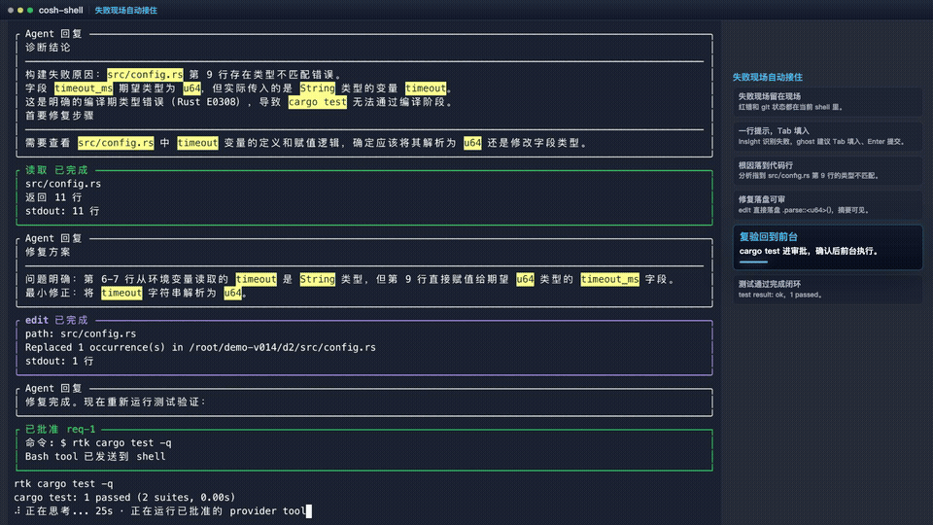The width and height of the screenshot is (933, 525).
Task: Click the highlighted cargo test token
Action: [x=317, y=102]
